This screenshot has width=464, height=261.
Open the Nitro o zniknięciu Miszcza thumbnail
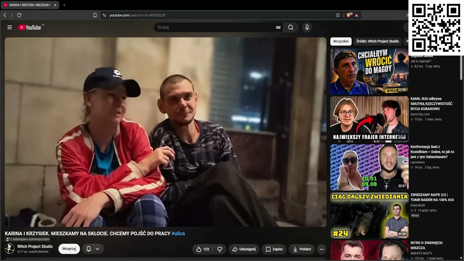click(369, 250)
